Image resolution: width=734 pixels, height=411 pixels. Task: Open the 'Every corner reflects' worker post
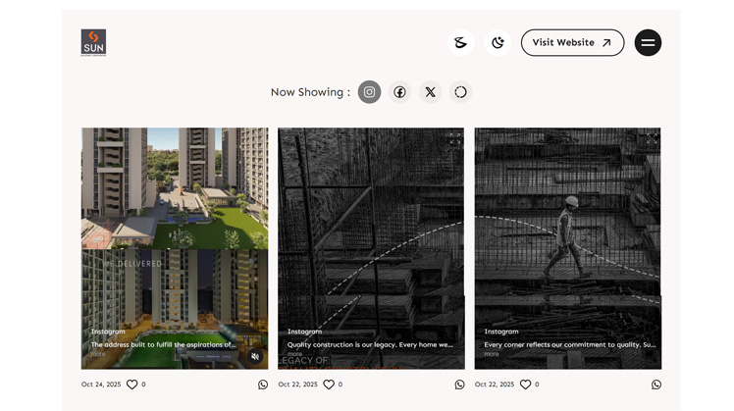click(568, 248)
